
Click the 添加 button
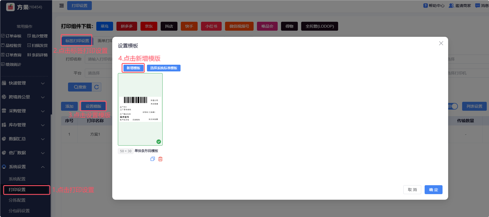(x=69, y=106)
